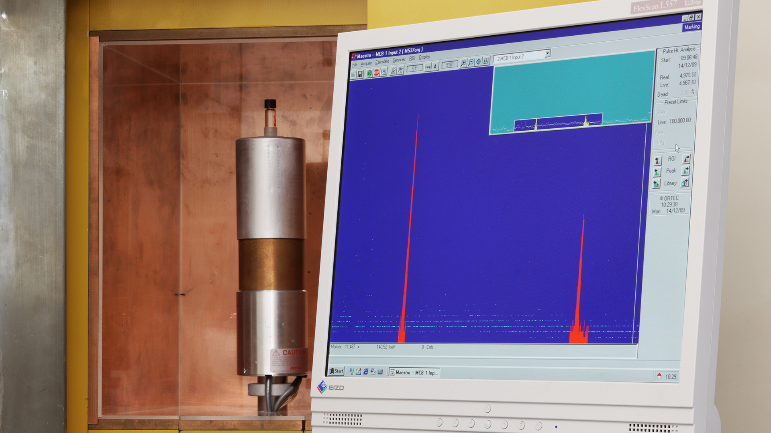Click the zoom in magnifier icon

463,63
